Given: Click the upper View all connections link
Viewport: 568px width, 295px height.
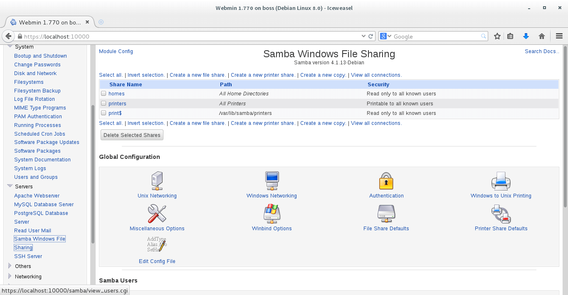Looking at the screenshot, I should [376, 75].
